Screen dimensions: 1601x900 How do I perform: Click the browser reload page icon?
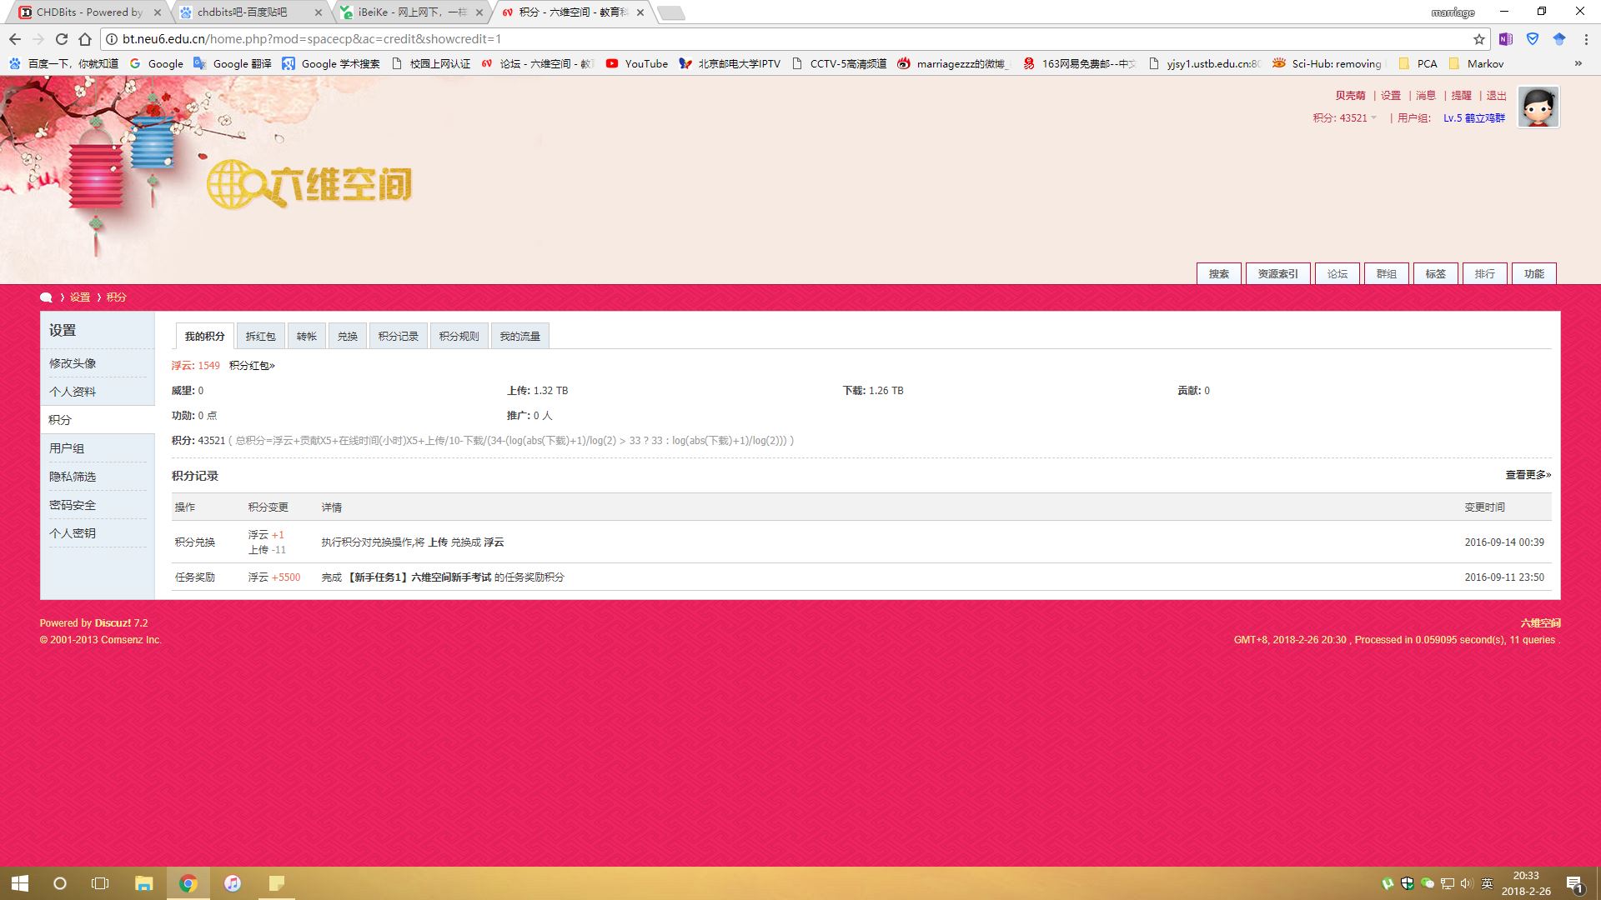(x=62, y=39)
